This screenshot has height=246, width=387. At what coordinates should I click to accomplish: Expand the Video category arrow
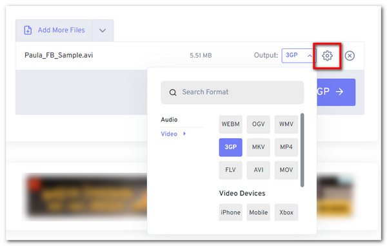[x=184, y=134]
